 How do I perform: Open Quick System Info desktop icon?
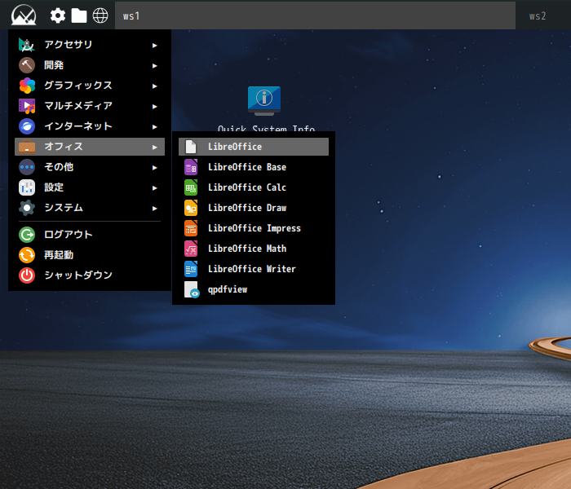264,101
